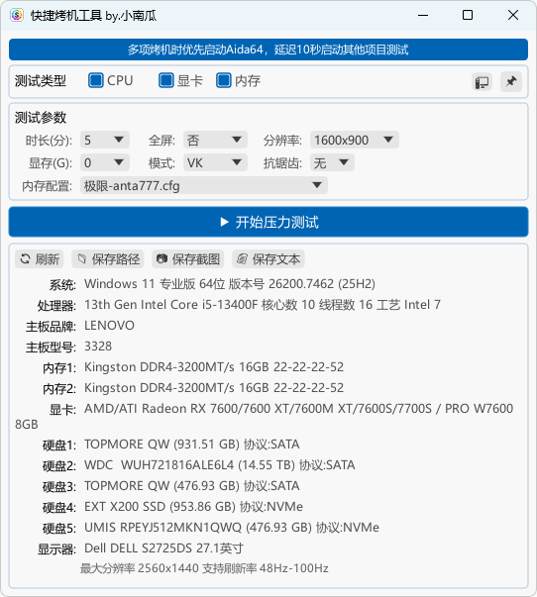Click motherboard model value 3328

coord(98,347)
